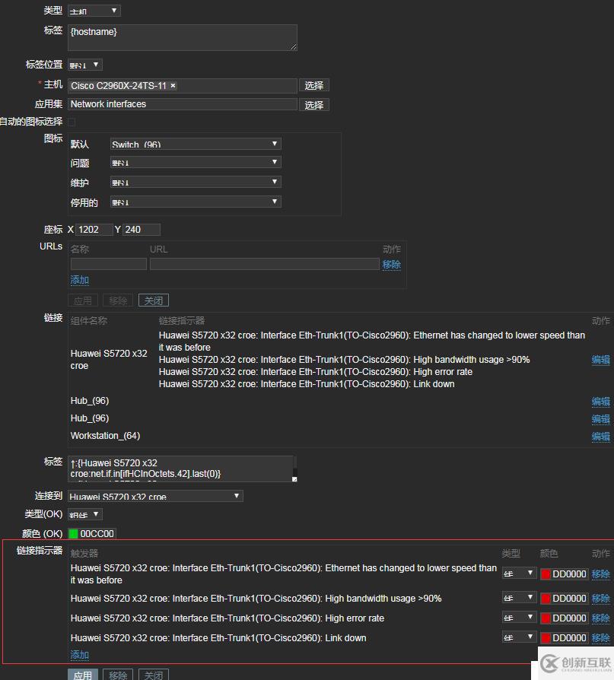Image resolution: width=614 pixels, height=680 pixels.
Task: Edit the Workstation_(64) link
Action: (600, 437)
